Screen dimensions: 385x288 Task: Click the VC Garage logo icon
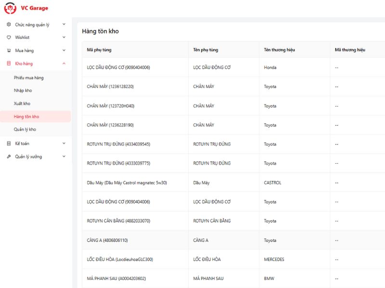[x=10, y=8]
